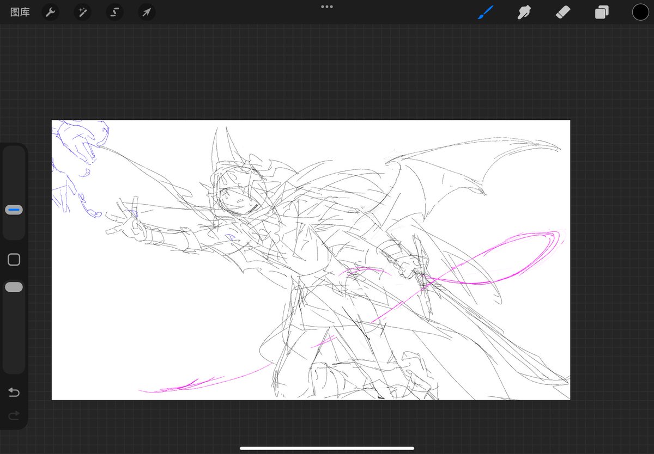Viewport: 654px width, 454px height.
Task: Select the Eraser tool
Action: [x=563, y=12]
